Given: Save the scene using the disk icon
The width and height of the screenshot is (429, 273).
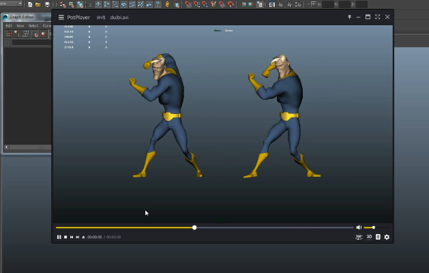Looking at the screenshot, I should [x=47, y=4].
